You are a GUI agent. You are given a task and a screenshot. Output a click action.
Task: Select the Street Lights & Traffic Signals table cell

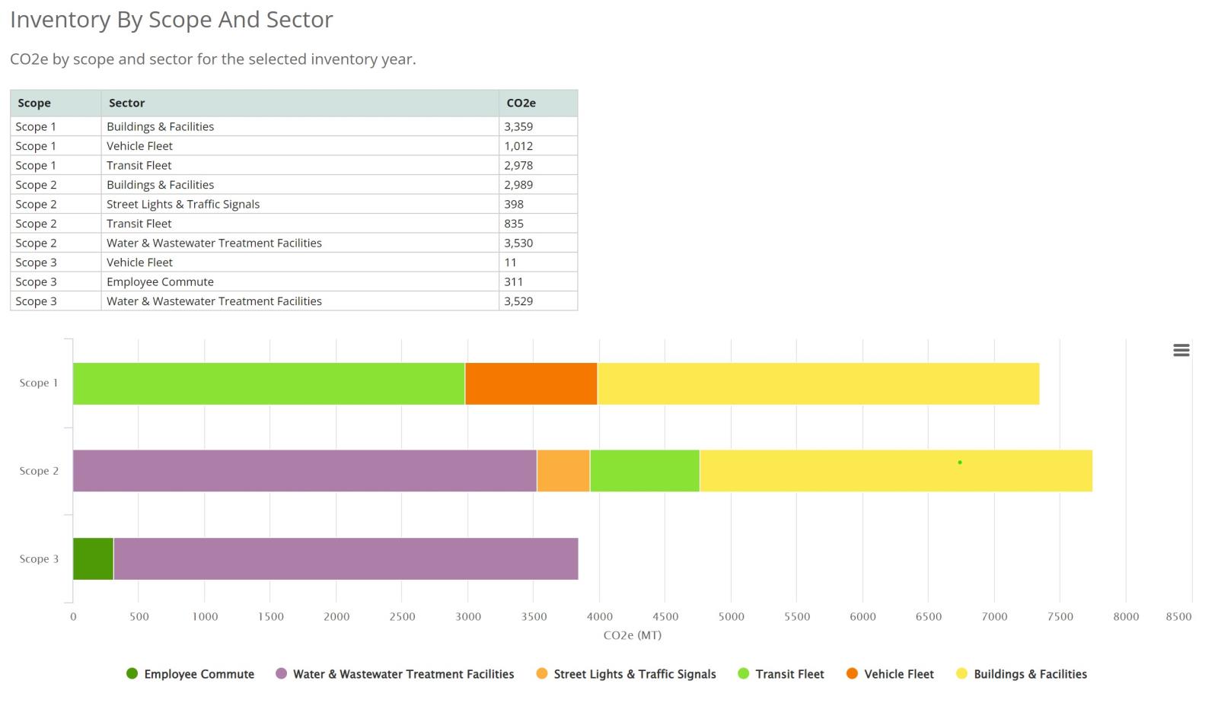[x=300, y=204]
